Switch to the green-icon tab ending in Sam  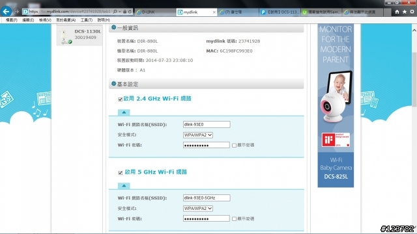(321, 12)
